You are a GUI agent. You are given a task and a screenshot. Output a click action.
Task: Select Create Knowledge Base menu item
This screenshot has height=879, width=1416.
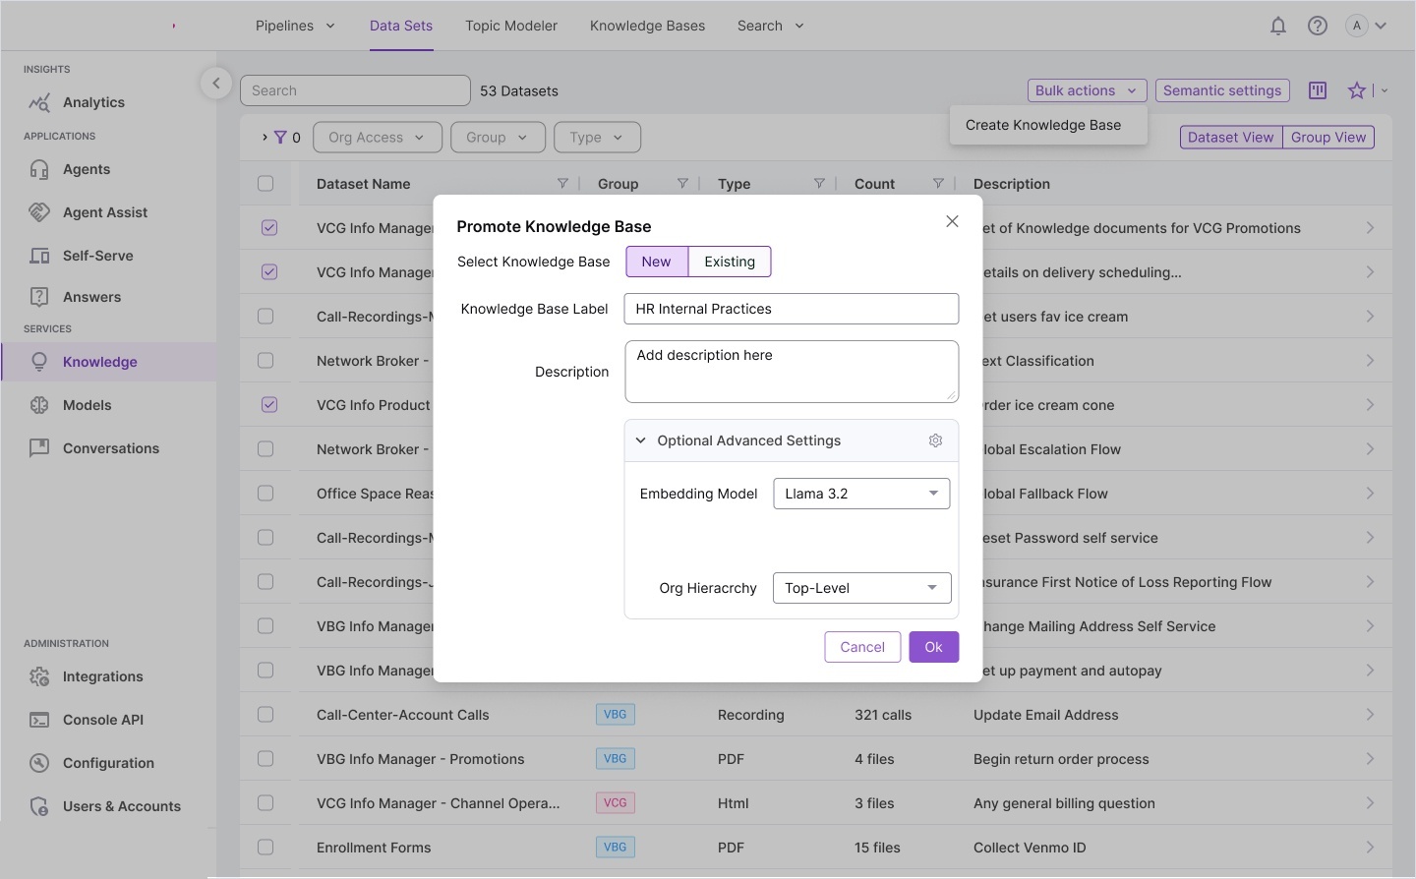click(x=1042, y=125)
